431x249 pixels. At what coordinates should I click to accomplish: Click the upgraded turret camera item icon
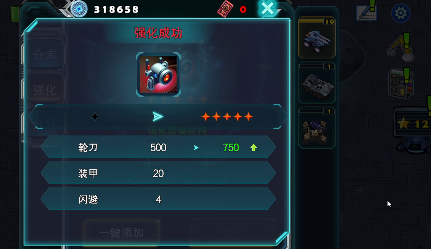pos(158,74)
